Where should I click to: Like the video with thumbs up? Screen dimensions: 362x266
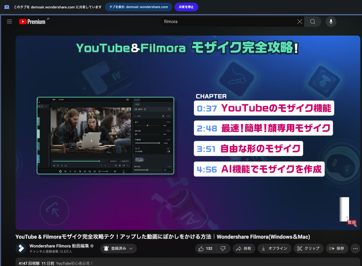click(206, 248)
